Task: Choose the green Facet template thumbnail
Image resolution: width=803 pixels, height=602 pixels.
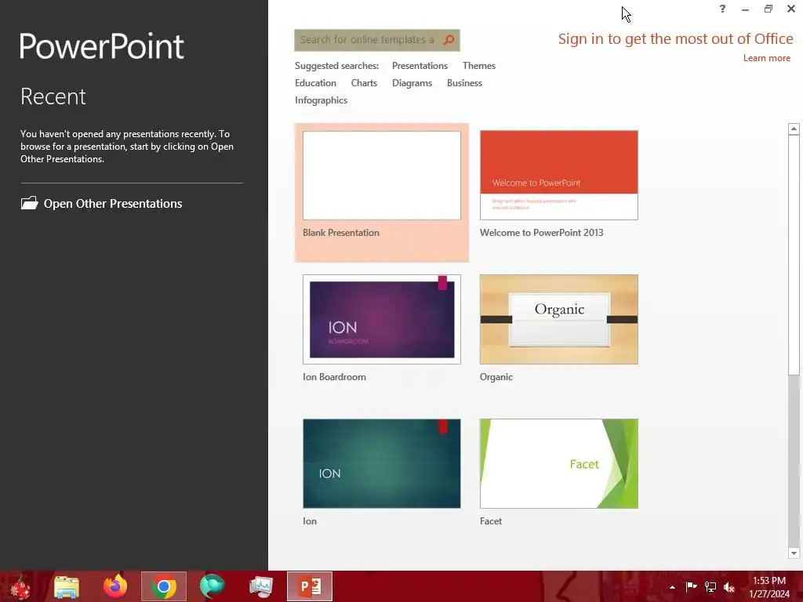Action: coord(558,464)
